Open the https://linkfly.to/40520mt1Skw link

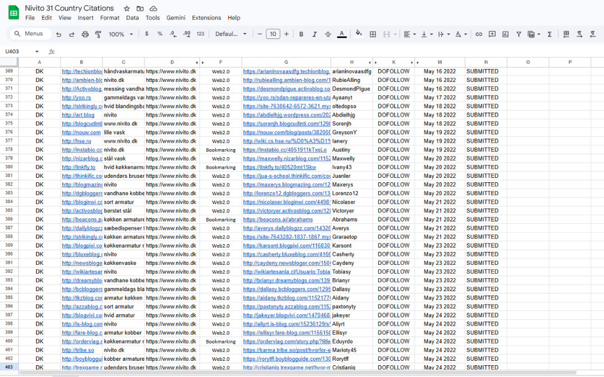(x=279, y=167)
